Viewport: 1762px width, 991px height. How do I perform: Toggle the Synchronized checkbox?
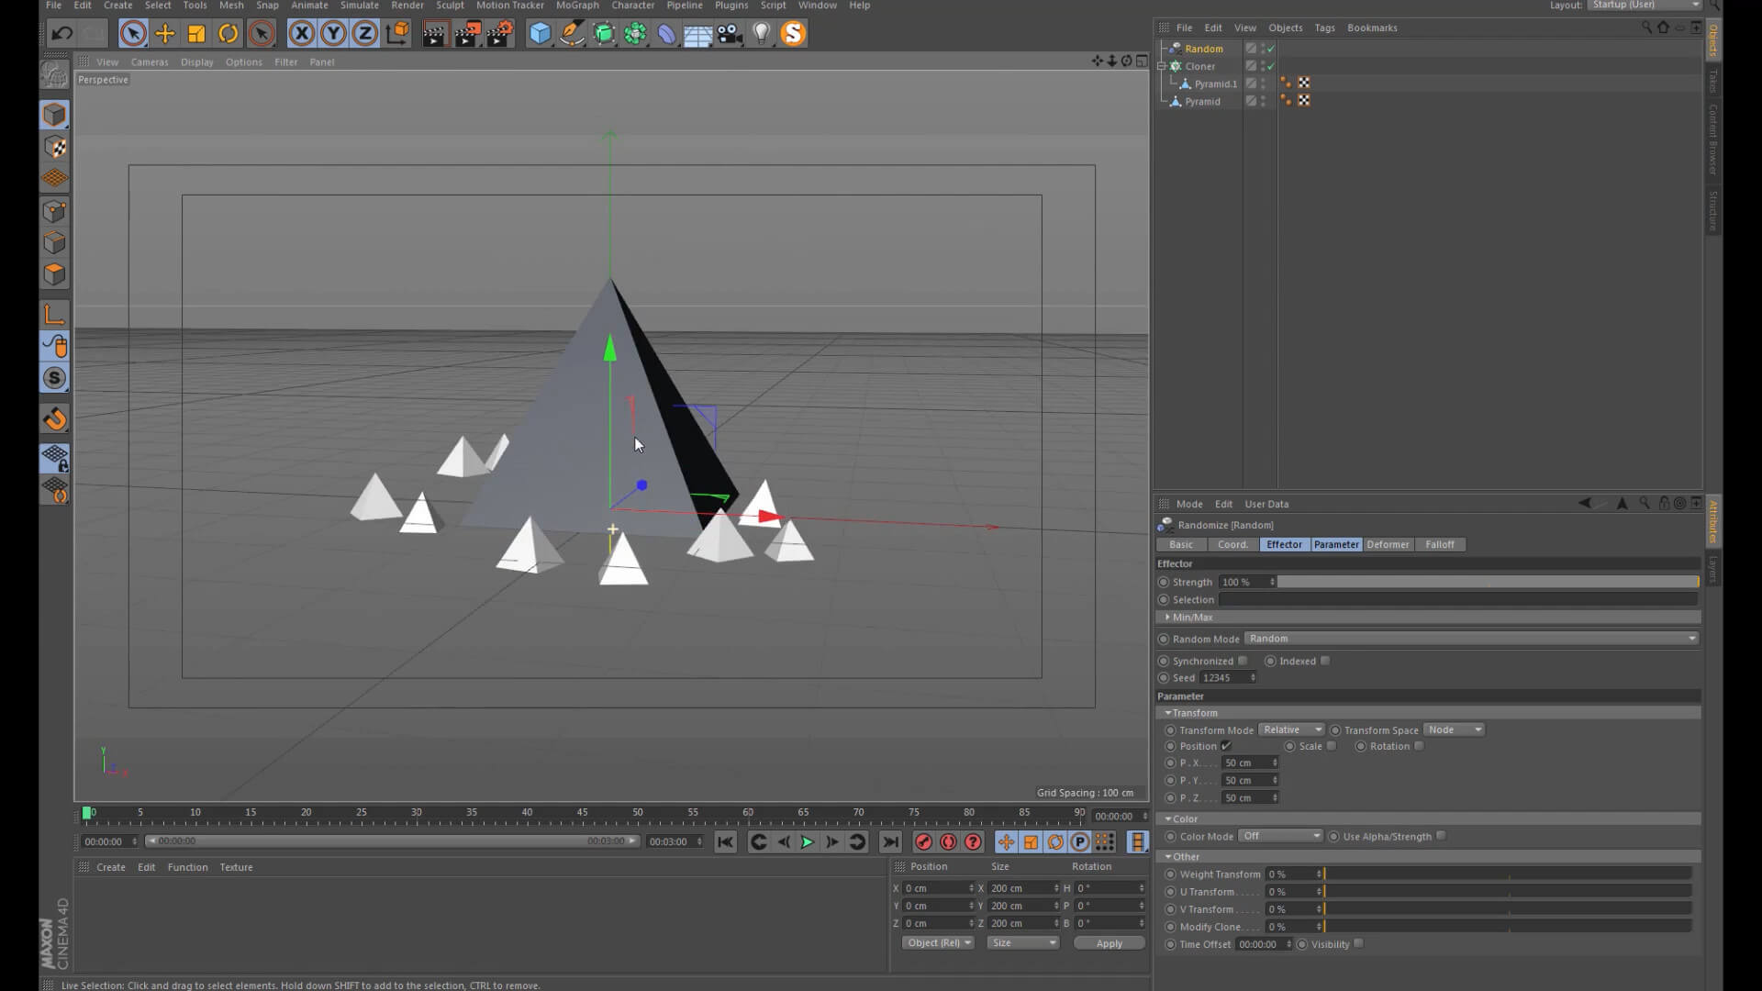(1243, 661)
